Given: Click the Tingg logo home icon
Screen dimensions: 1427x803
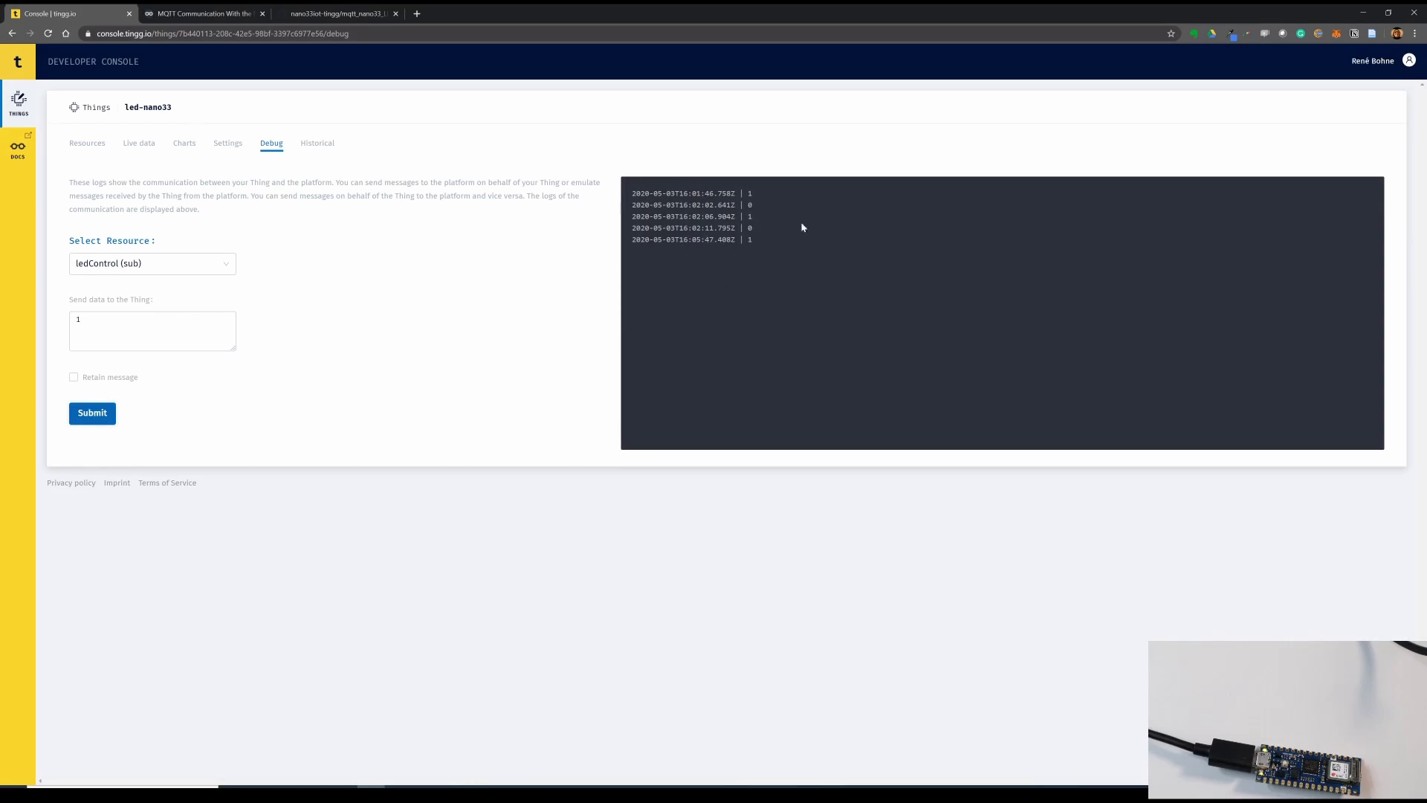Looking at the screenshot, I should 18,61.
